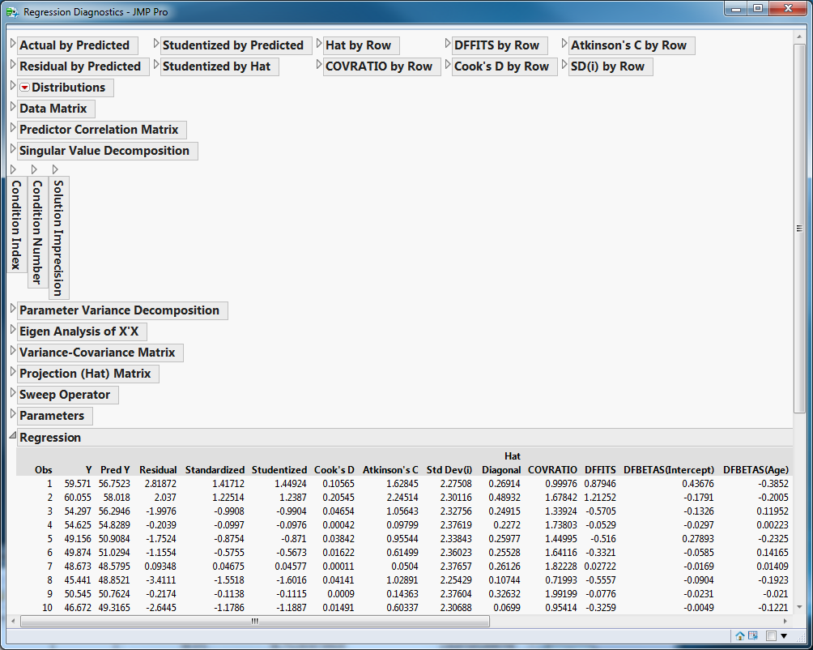Expand the Residual by Predicted report
The width and height of the screenshot is (813, 650).
(x=13, y=66)
